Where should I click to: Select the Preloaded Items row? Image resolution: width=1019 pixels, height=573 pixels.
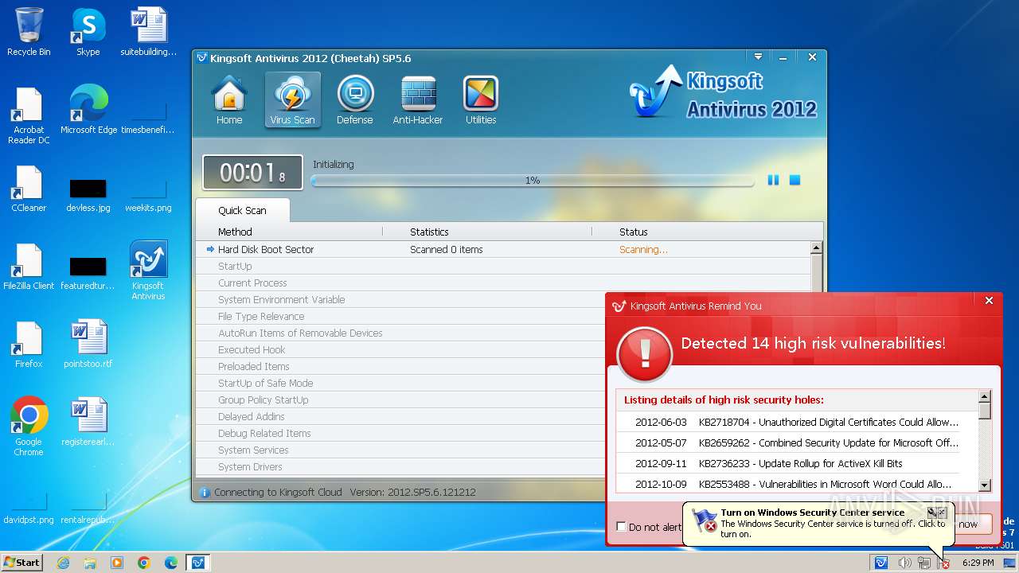point(400,366)
